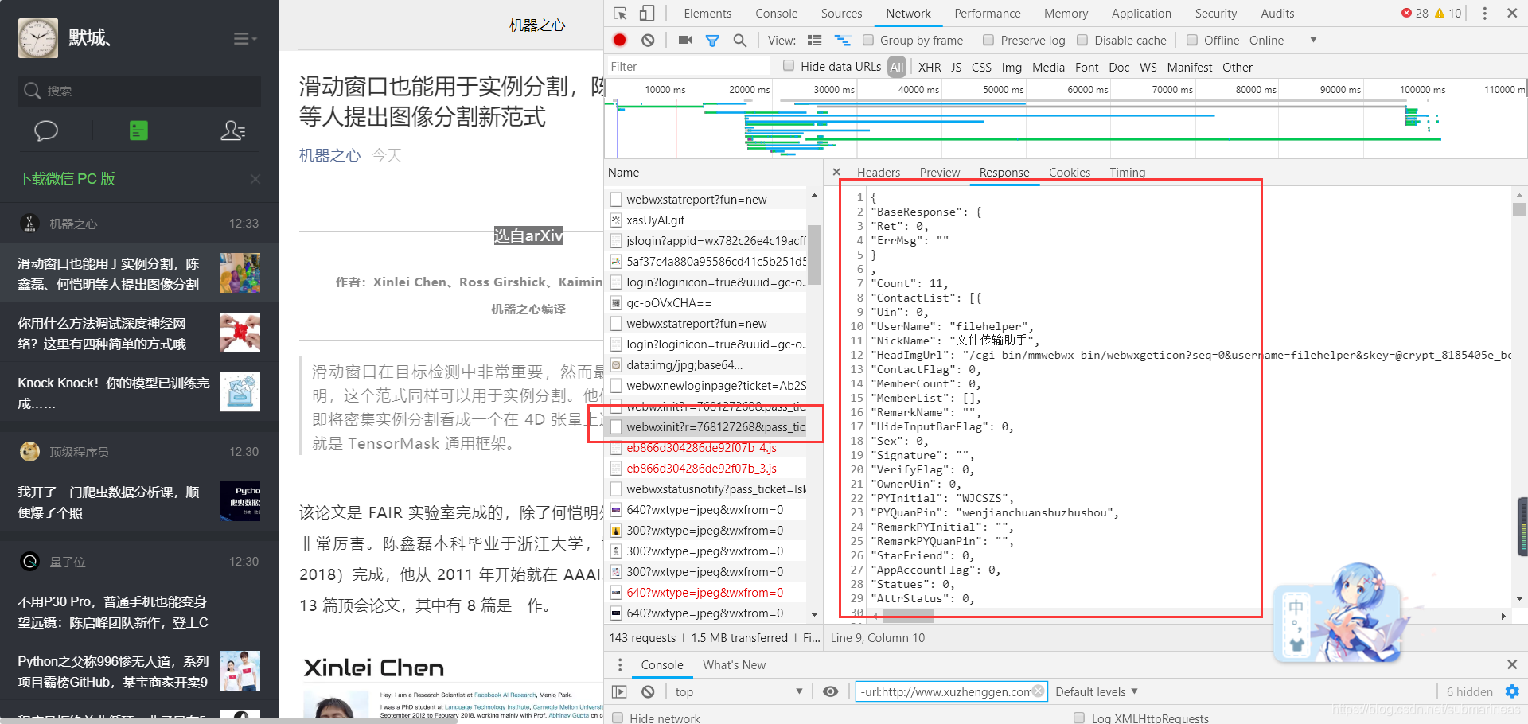
Task: Toggle capture screenshots camera icon
Action: pos(685,41)
